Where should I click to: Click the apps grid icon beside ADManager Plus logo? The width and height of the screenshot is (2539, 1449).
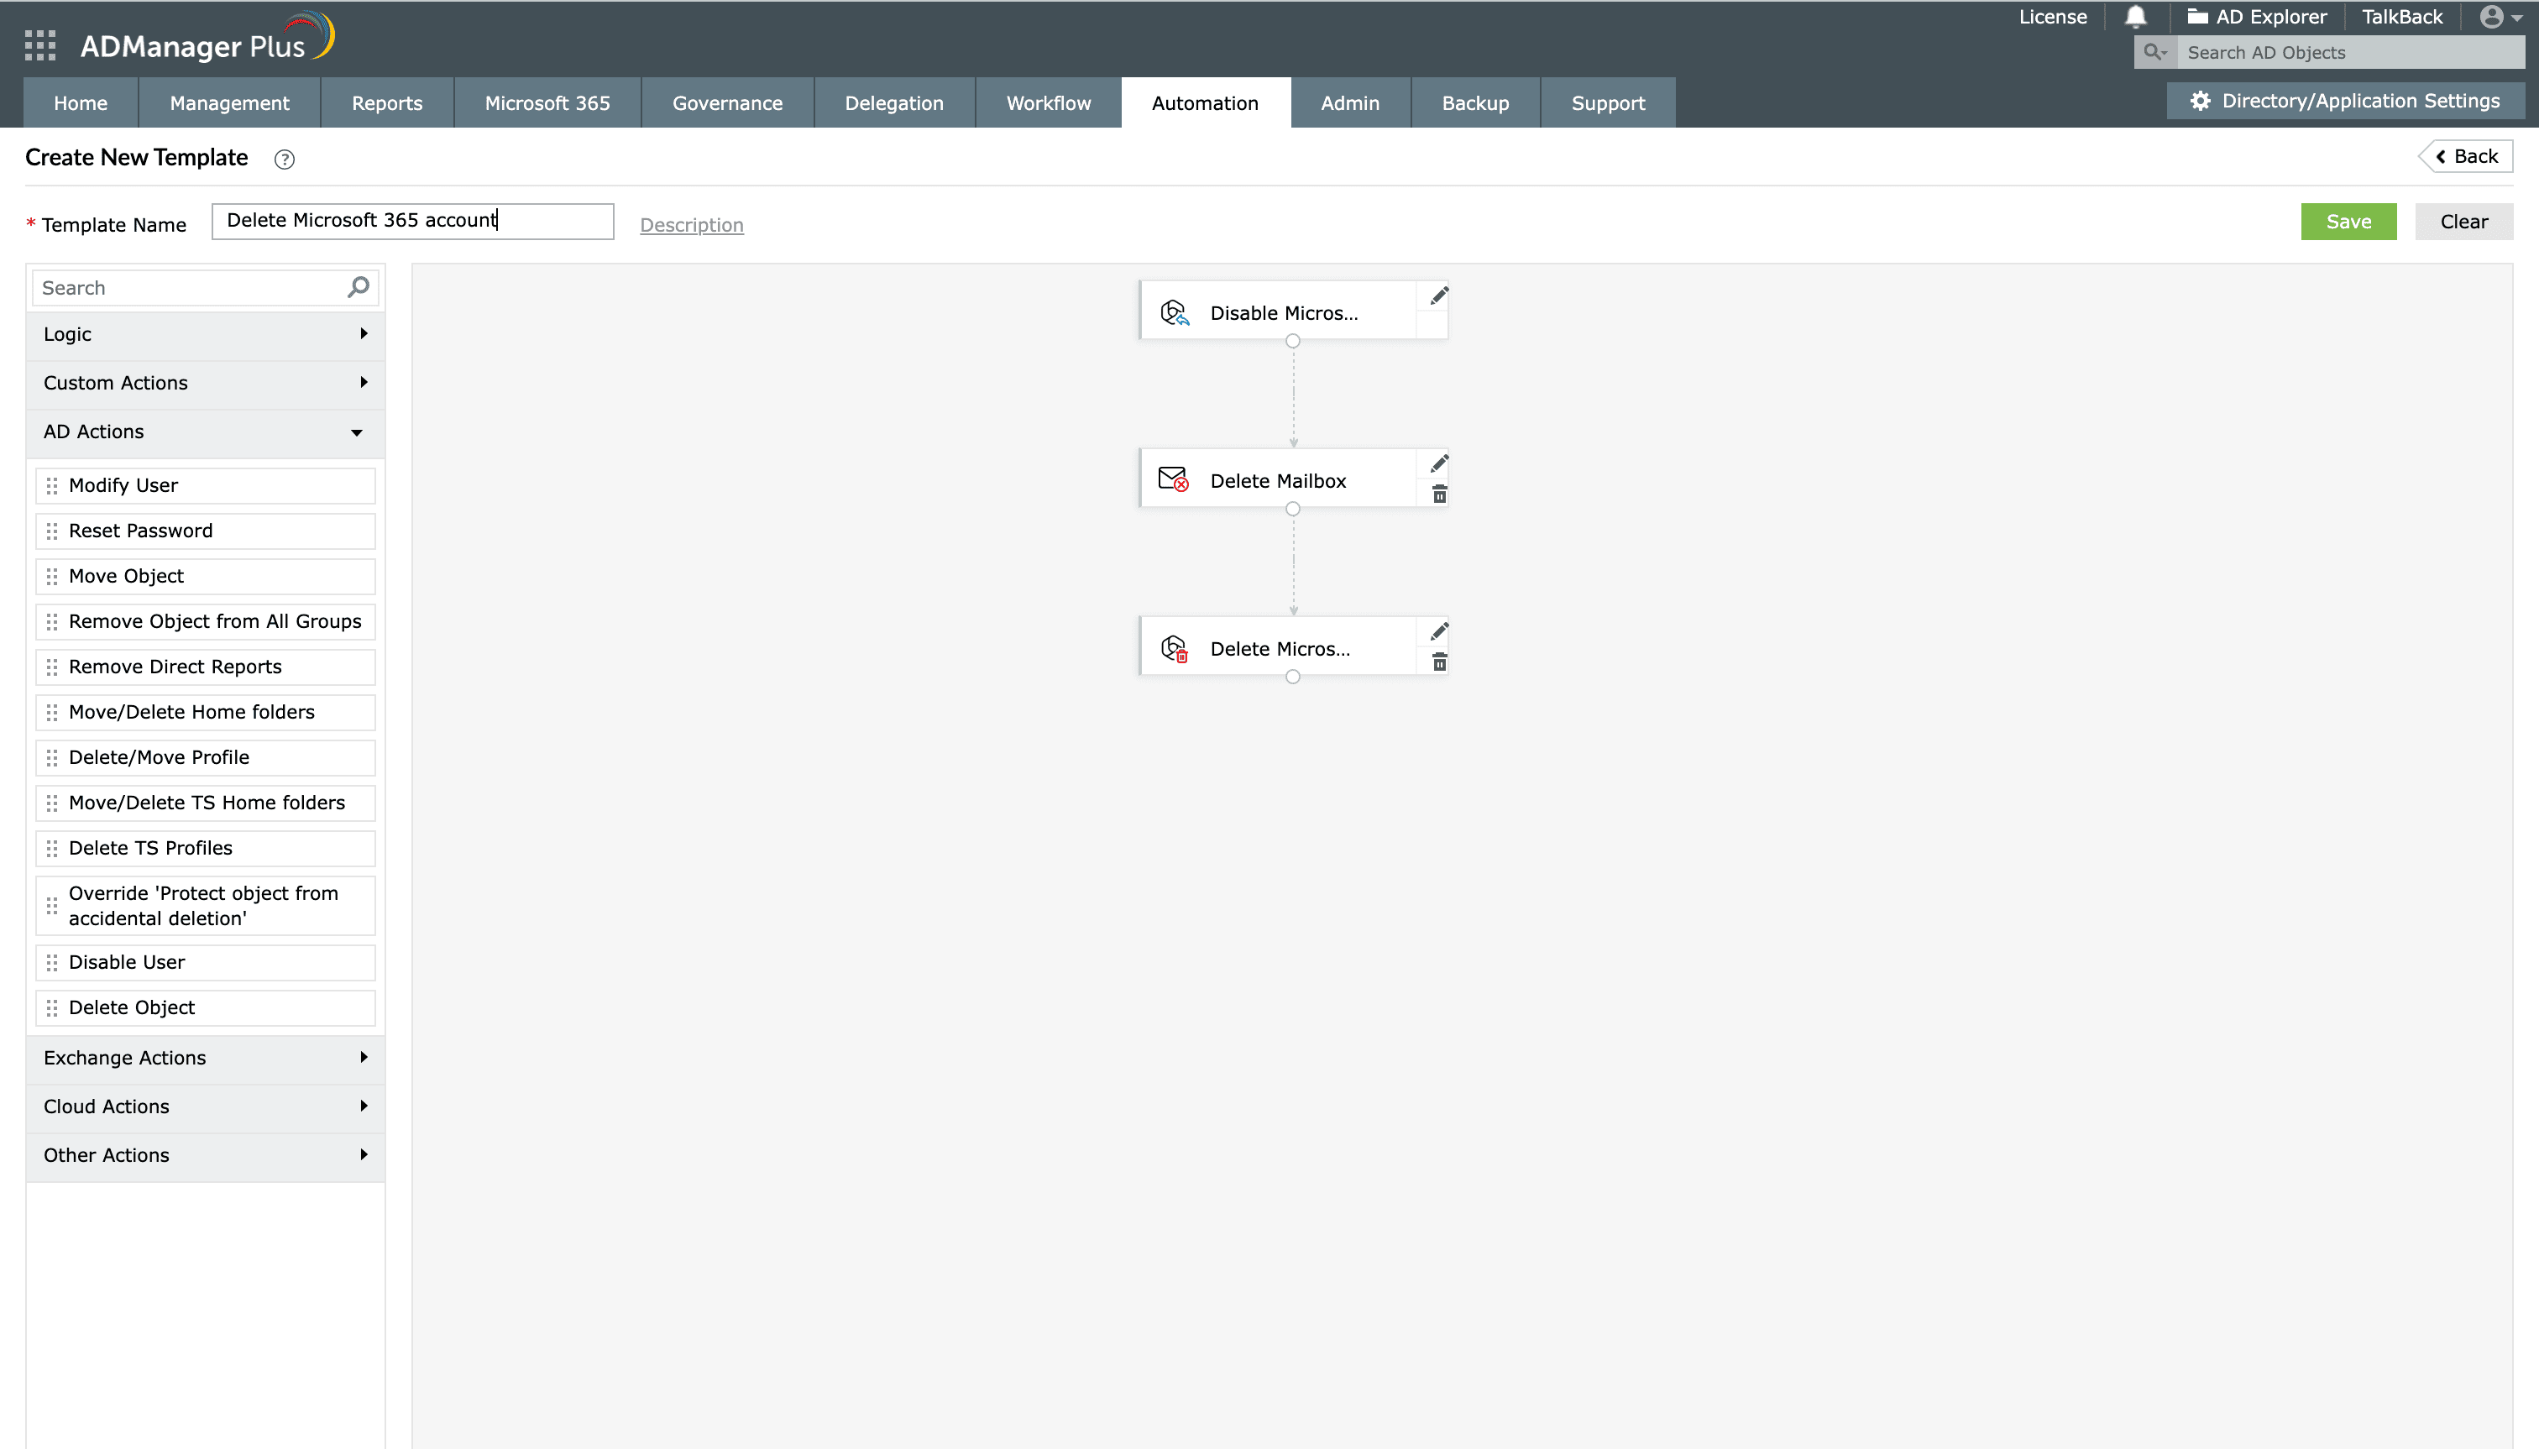point(39,46)
